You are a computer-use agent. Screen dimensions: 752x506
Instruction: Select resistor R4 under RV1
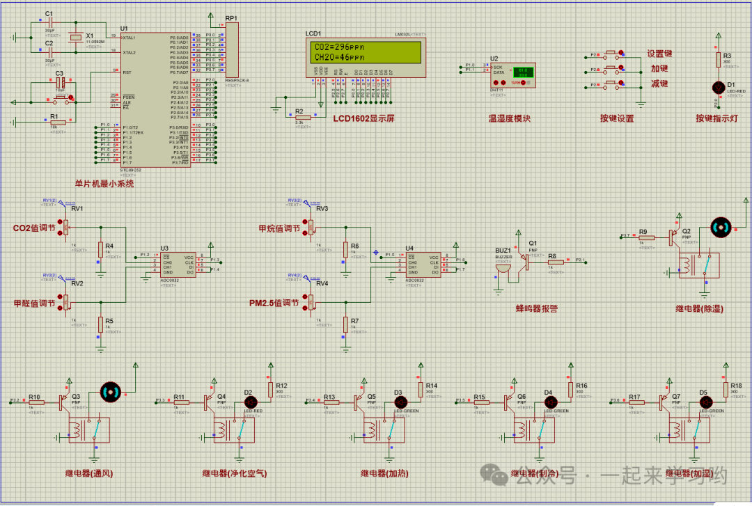pyautogui.click(x=101, y=250)
